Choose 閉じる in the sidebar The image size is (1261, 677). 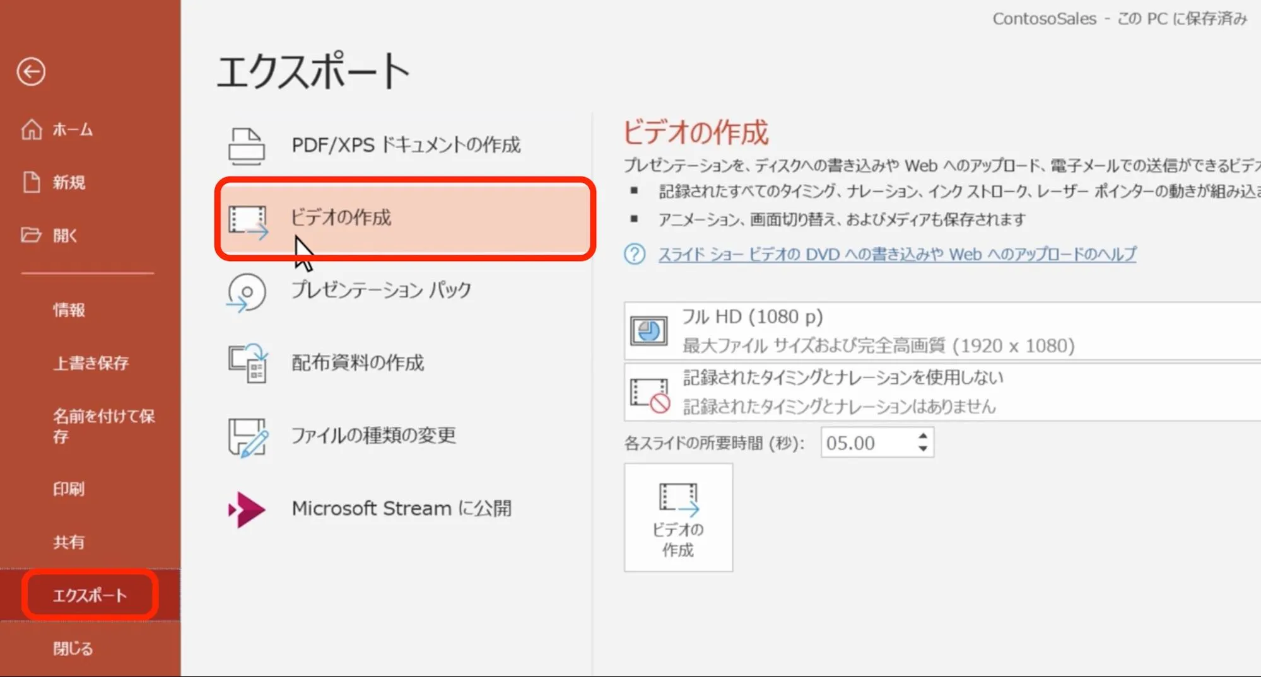pos(73,648)
